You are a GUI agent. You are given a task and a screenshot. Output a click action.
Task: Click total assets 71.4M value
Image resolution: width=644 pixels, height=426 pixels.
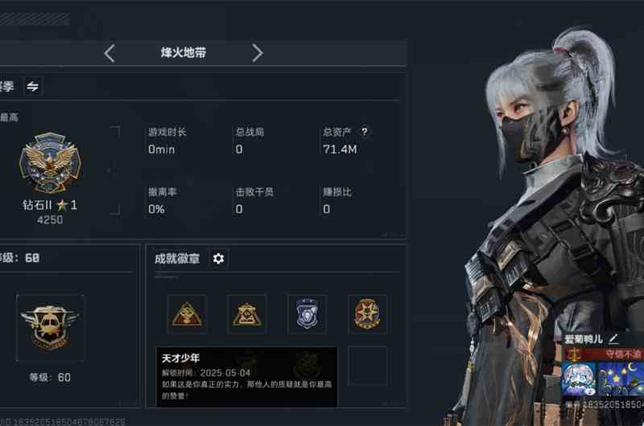click(x=340, y=150)
